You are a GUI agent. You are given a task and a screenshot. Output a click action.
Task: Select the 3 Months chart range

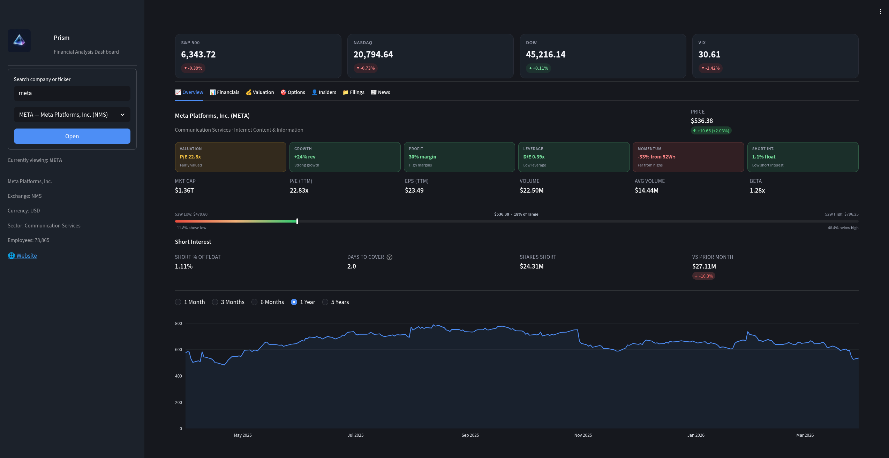(228, 302)
